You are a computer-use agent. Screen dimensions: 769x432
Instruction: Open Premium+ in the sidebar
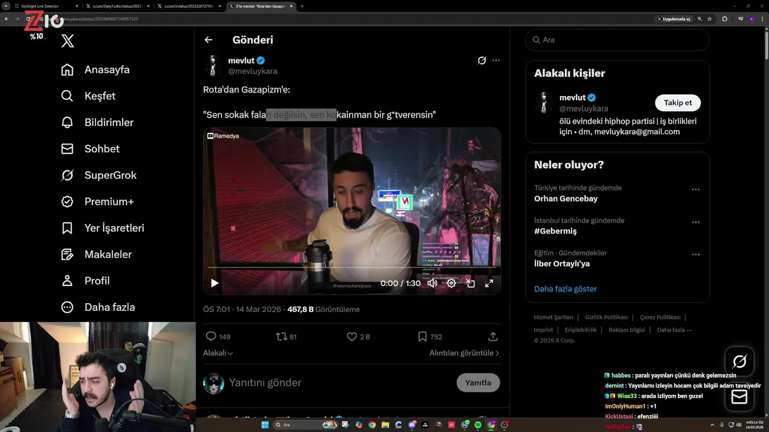pos(97,202)
